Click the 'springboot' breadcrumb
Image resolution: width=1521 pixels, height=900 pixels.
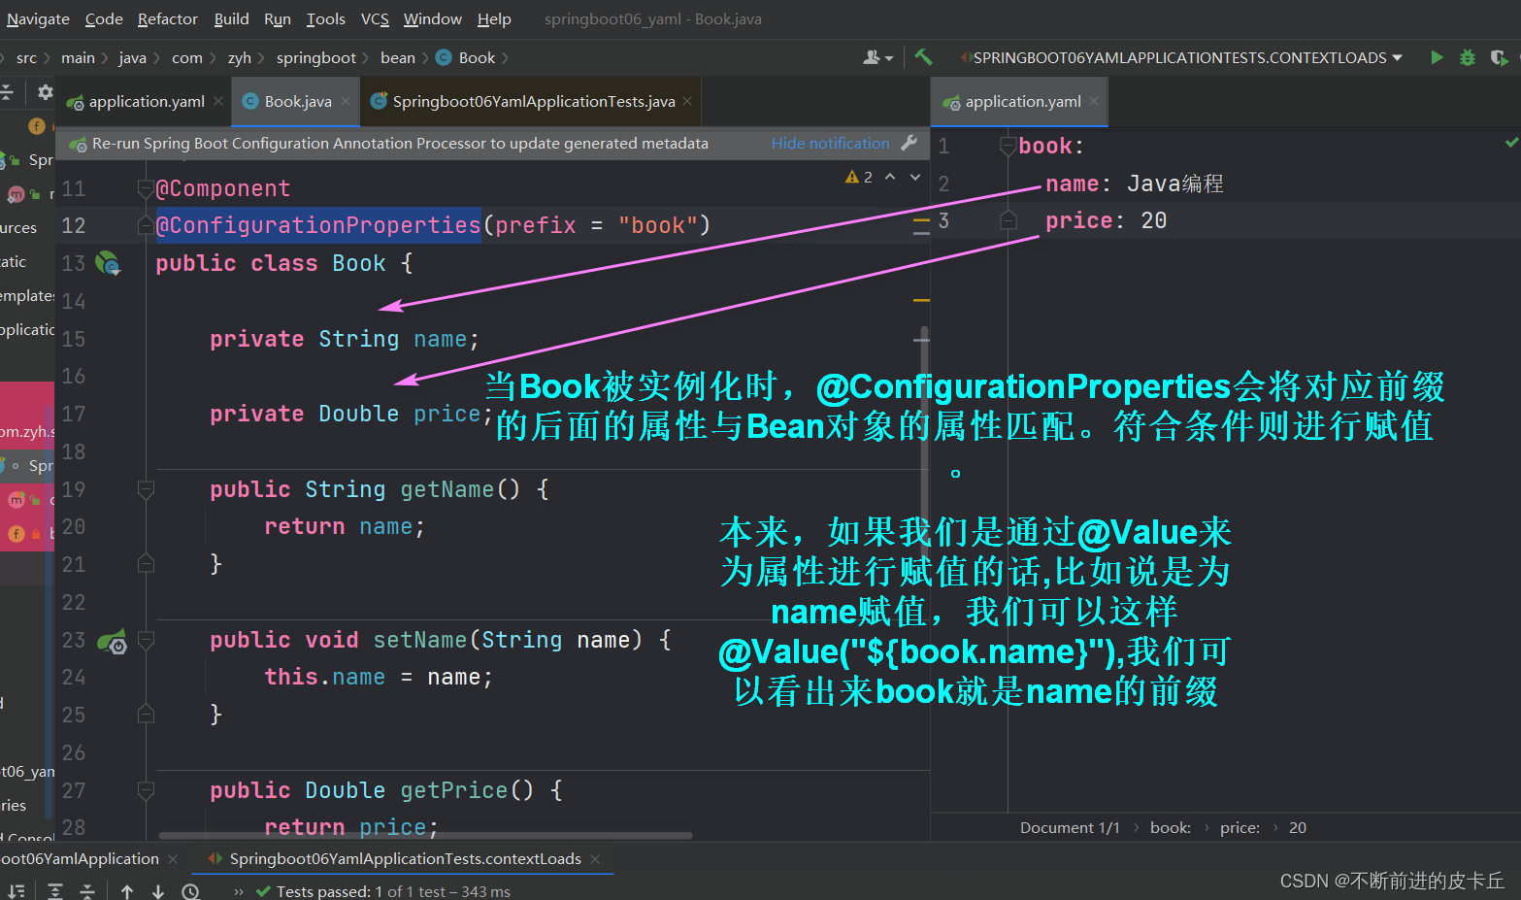[x=316, y=58]
